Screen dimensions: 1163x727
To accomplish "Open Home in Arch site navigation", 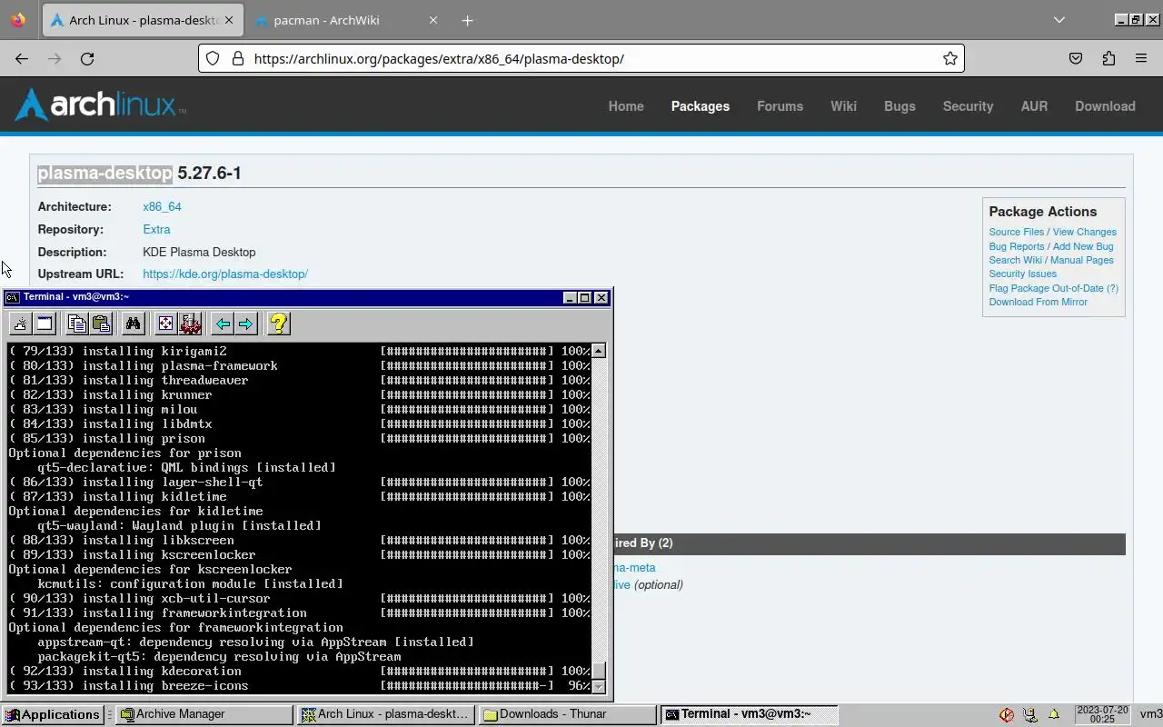I will click(626, 106).
